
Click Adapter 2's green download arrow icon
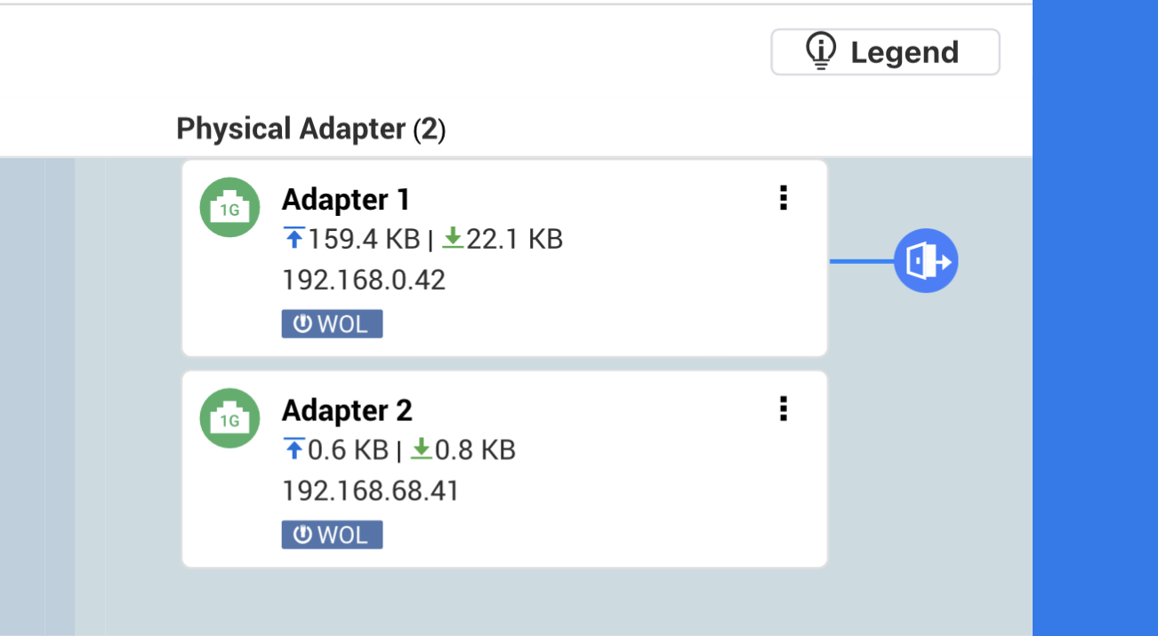click(422, 449)
